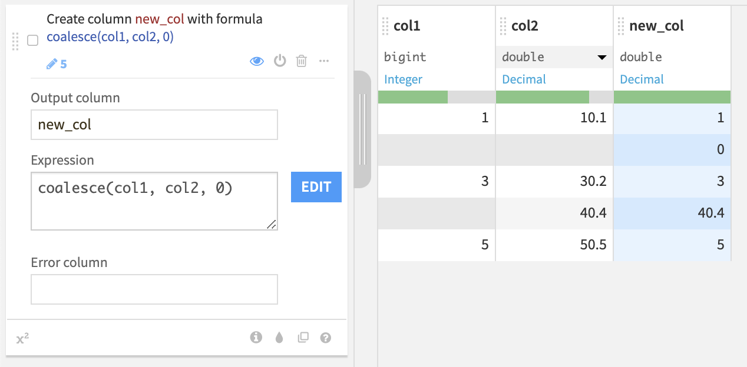Click the col1 column header

pyautogui.click(x=406, y=26)
